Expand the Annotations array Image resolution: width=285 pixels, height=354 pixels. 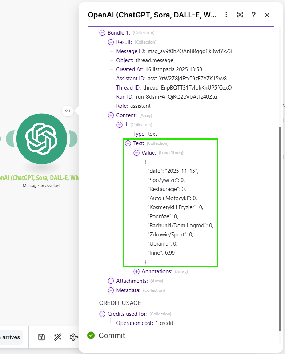[x=137, y=271]
